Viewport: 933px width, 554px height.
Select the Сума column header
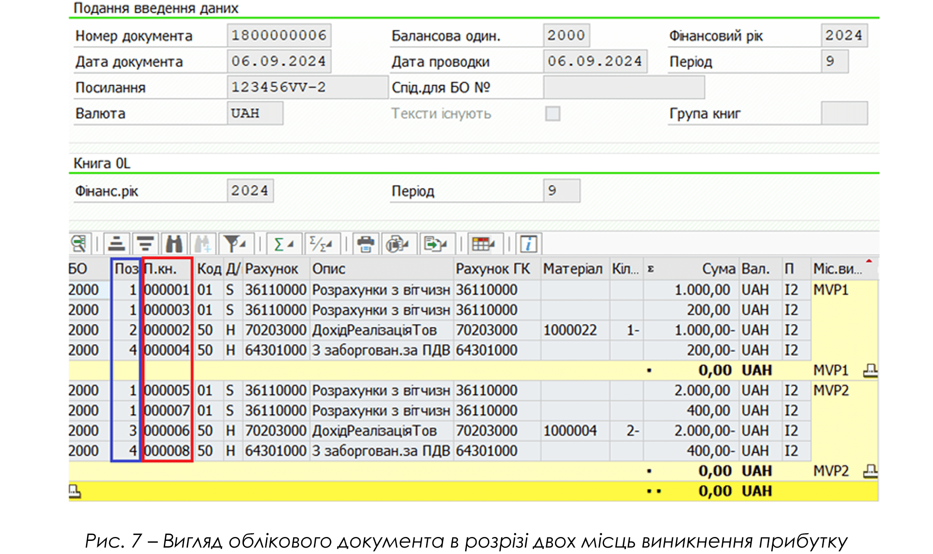[691, 269]
